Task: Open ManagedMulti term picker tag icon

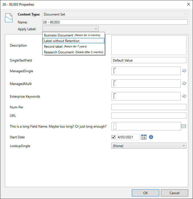Action: point(184,83)
